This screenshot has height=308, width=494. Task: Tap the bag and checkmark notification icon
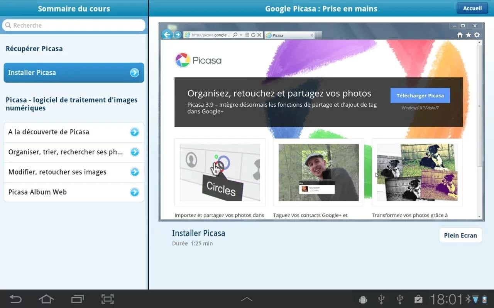pyautogui.click(x=418, y=300)
